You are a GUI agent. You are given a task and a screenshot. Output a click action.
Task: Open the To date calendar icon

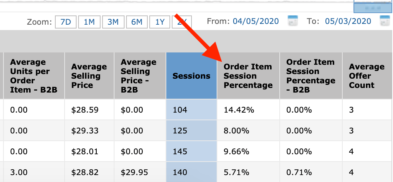(x=385, y=21)
